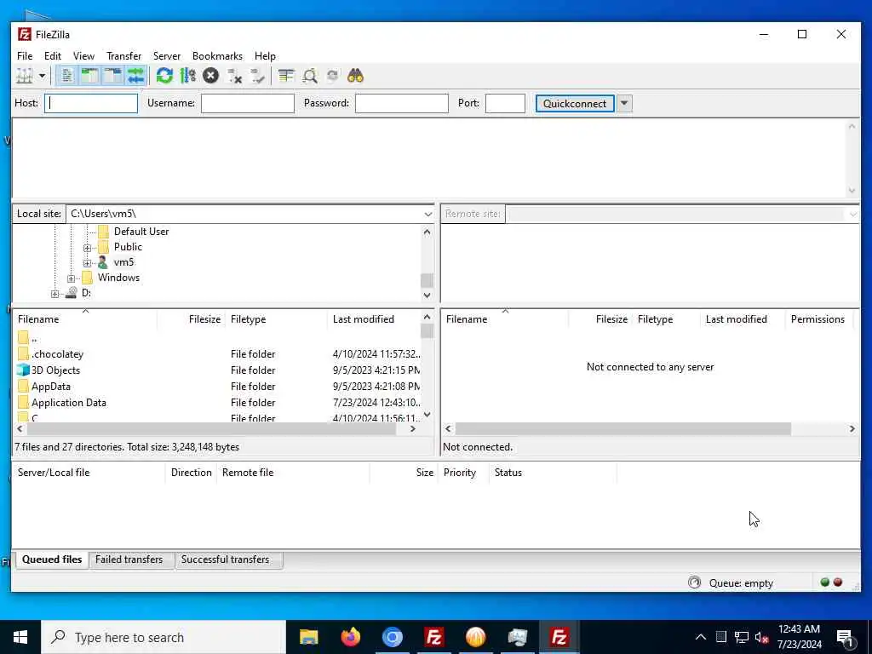
Task: Sort local files by Last modified
Action: click(x=374, y=319)
